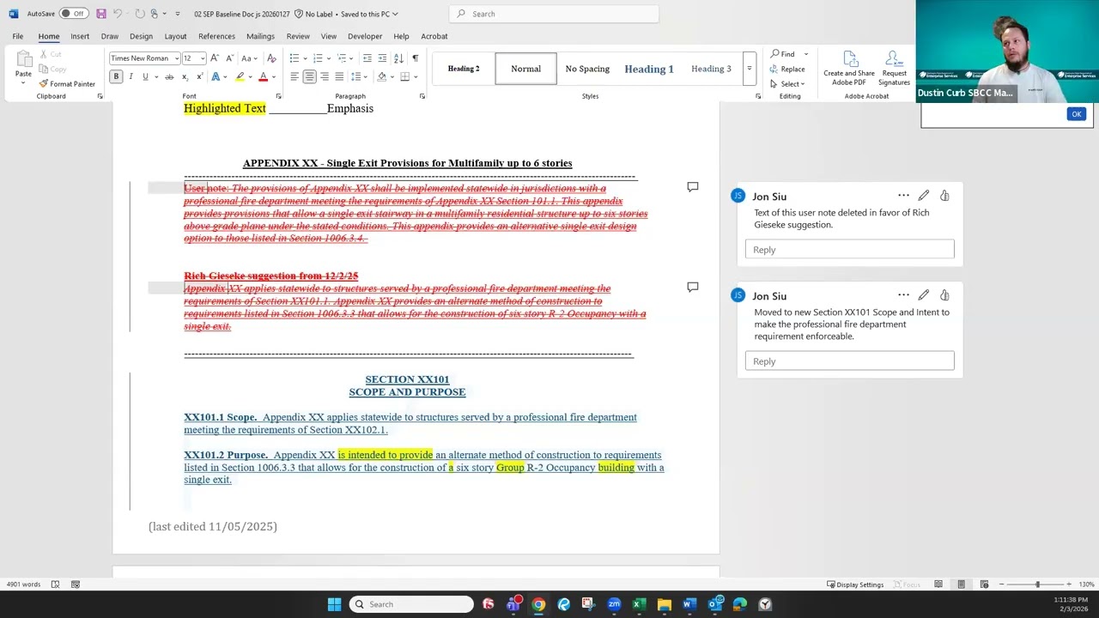Switch to Developer tab
The width and height of the screenshot is (1099, 618).
[365, 36]
